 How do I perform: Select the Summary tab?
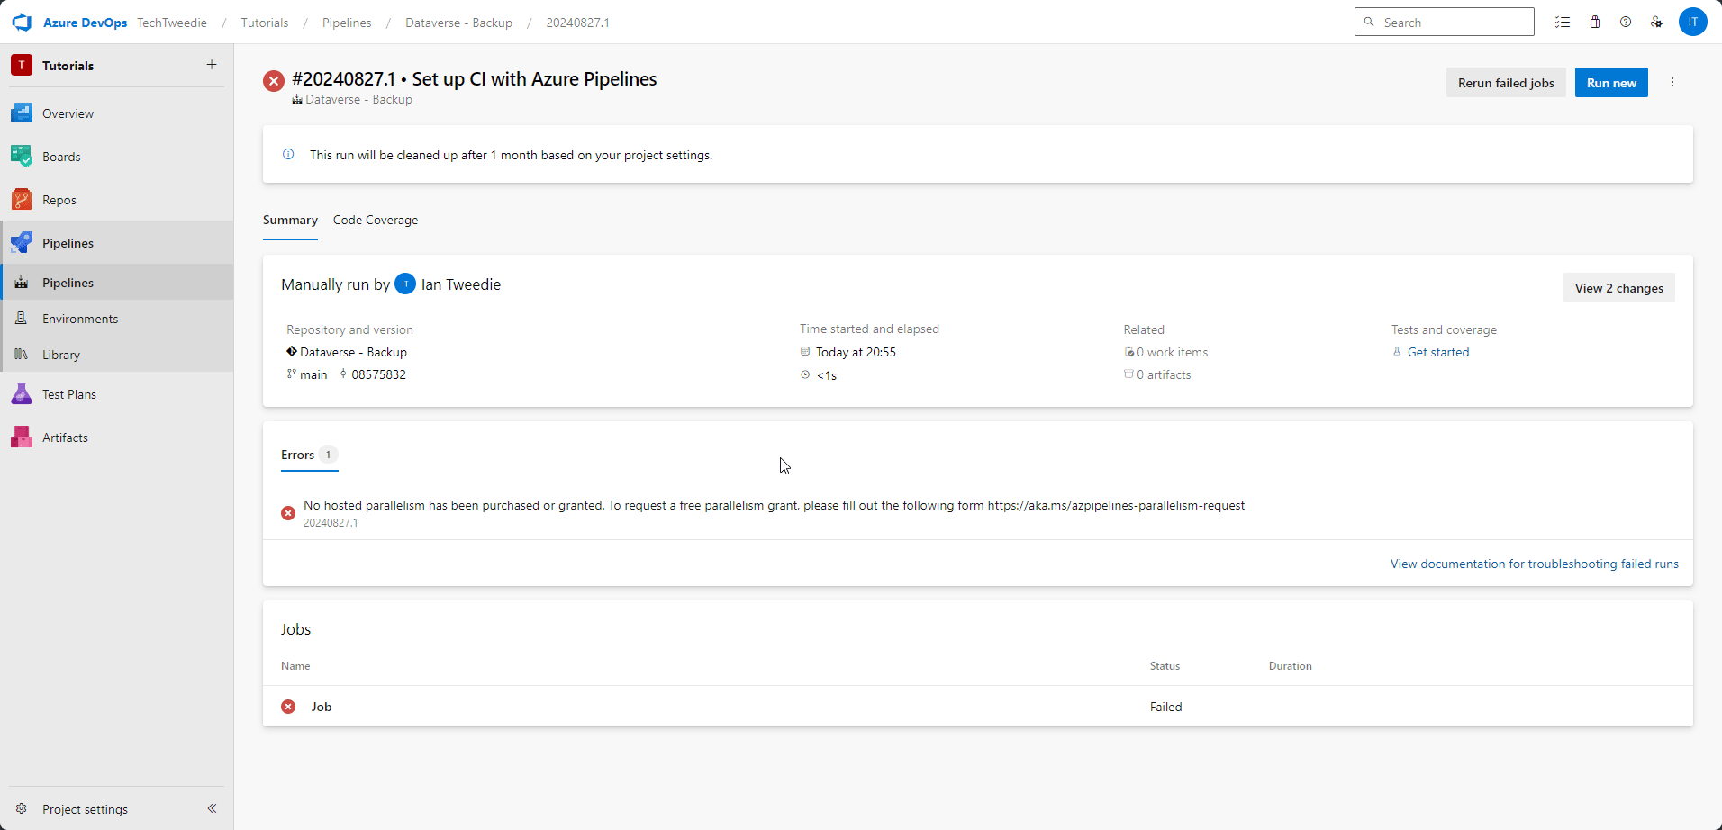(x=289, y=220)
